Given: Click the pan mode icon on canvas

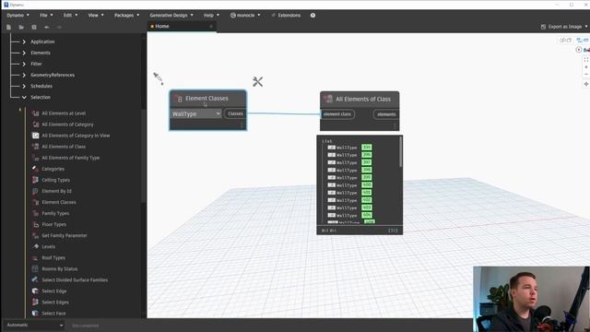Looking at the screenshot, I should click(586, 84).
